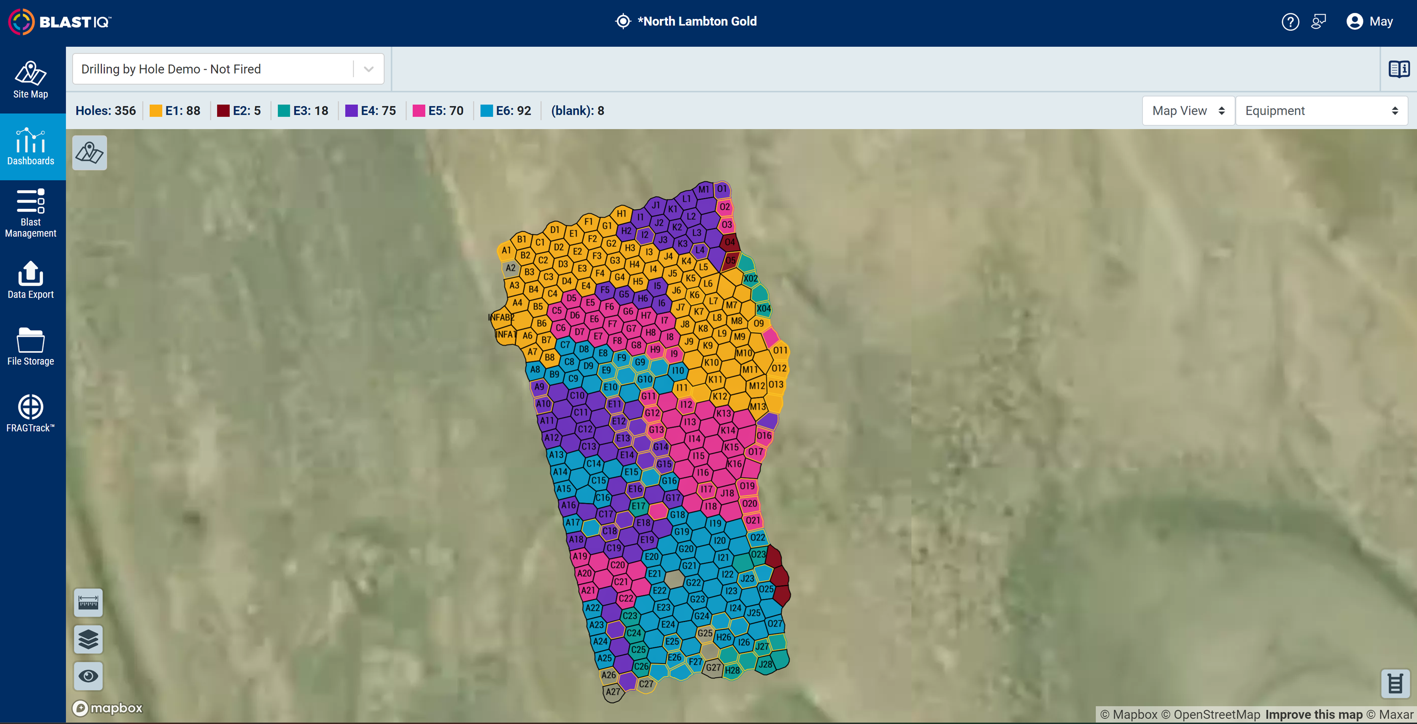Toggle the legend info panel top right
Viewport: 1417px width, 724px height.
tap(1400, 69)
